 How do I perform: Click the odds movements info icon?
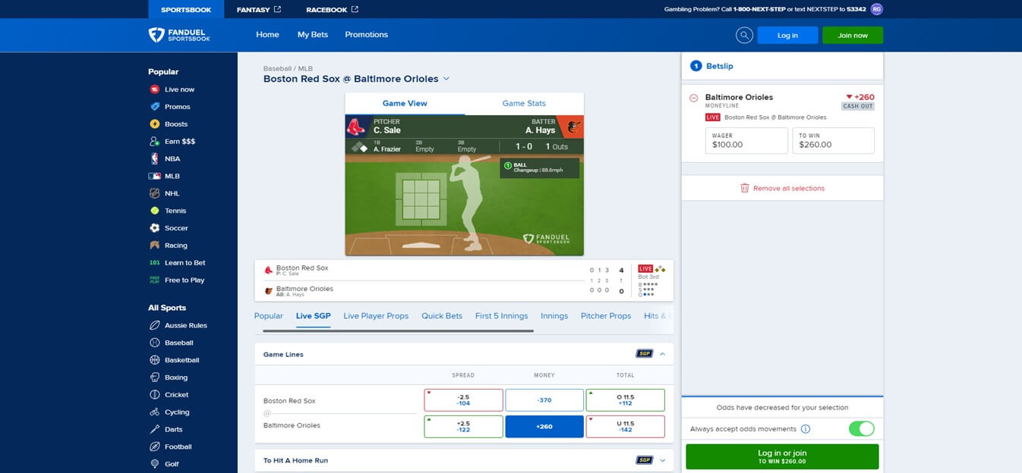click(806, 429)
